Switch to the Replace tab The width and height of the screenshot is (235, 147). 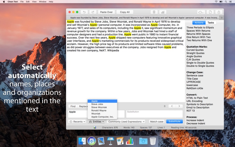83,106
